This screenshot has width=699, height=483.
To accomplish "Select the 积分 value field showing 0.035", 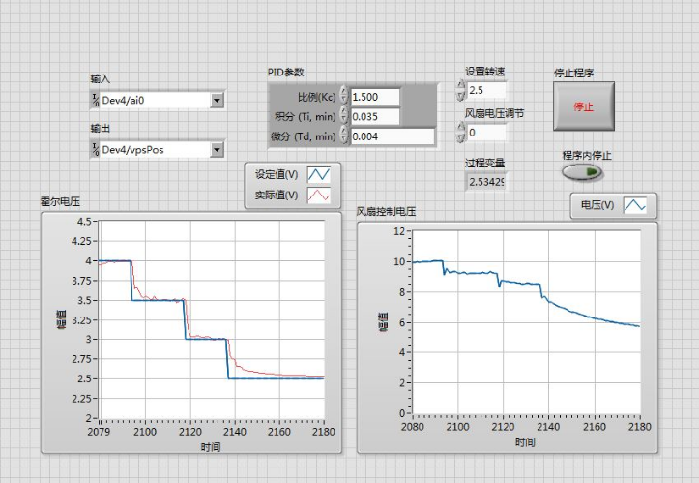I will click(x=375, y=116).
